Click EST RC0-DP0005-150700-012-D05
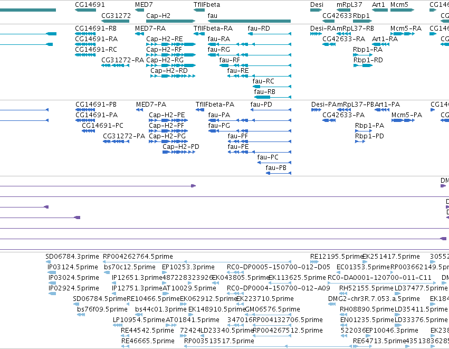This screenshot has height=349, width=449. pos(236,272)
